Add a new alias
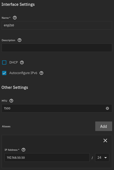Viewport: 114px width, 170px height. point(104,126)
